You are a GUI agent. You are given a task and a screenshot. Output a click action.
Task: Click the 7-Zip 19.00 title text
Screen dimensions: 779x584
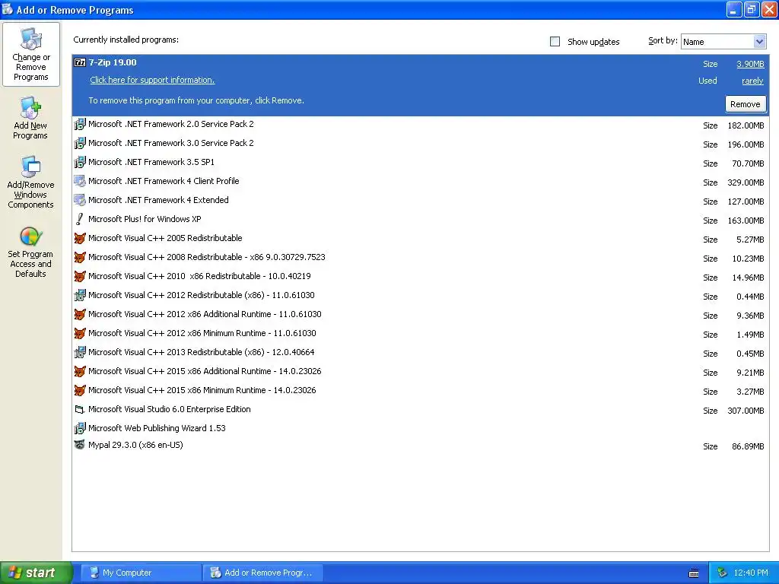click(x=113, y=62)
